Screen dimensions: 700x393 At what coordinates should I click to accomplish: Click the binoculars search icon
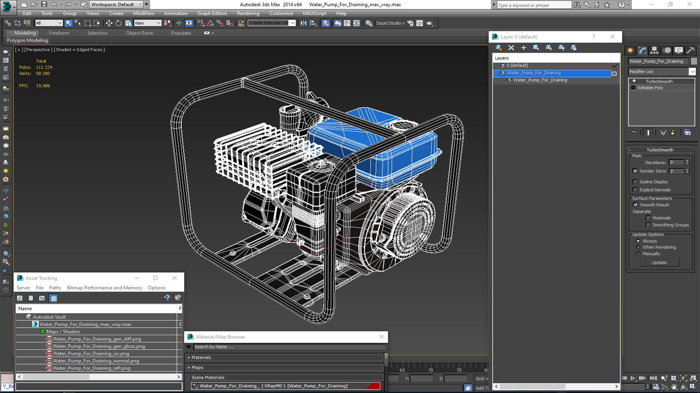[577, 5]
